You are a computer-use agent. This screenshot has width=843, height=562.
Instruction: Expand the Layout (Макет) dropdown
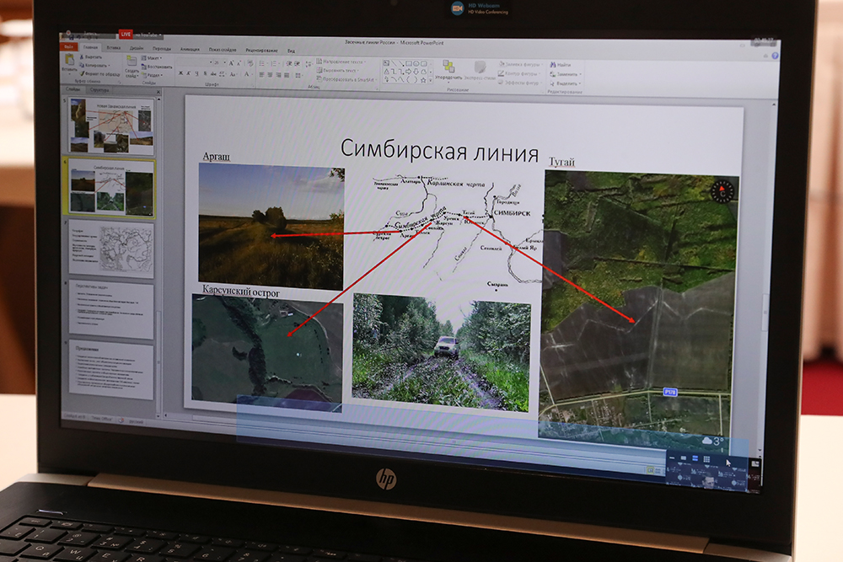pyautogui.click(x=152, y=59)
